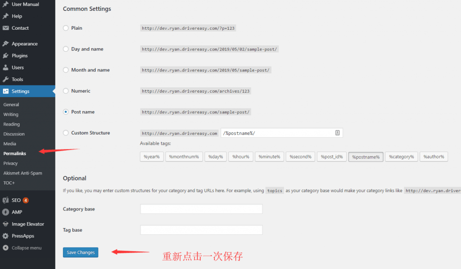461x269 pixels.
Task: Click the SEO notification badge showing 4
Action: pyautogui.click(x=26, y=200)
